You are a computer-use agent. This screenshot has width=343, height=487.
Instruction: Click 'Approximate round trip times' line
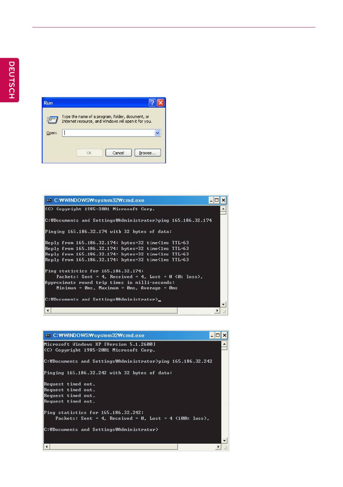[x=110, y=283]
